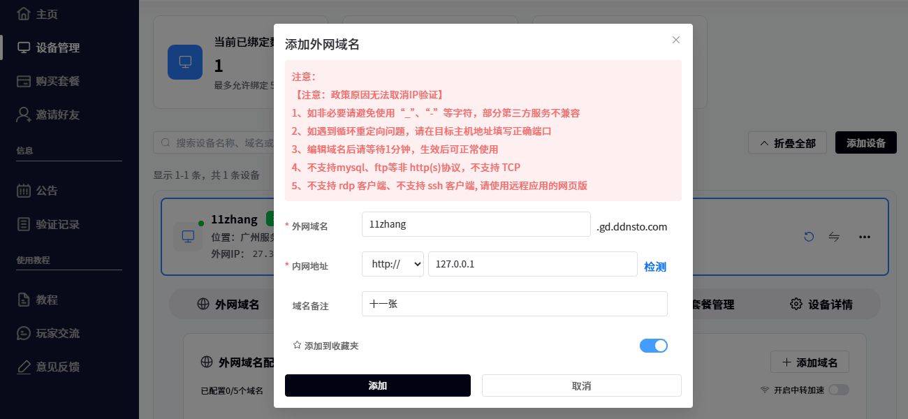The width and height of the screenshot is (908, 419).
Task: Click the home icon in sidebar
Action: [24, 14]
